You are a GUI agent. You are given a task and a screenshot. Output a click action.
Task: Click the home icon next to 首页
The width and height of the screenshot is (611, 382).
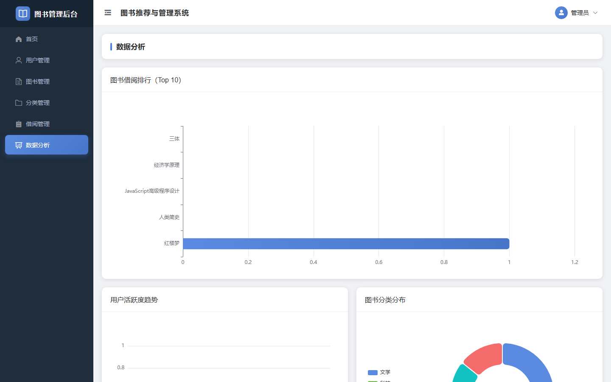19,39
